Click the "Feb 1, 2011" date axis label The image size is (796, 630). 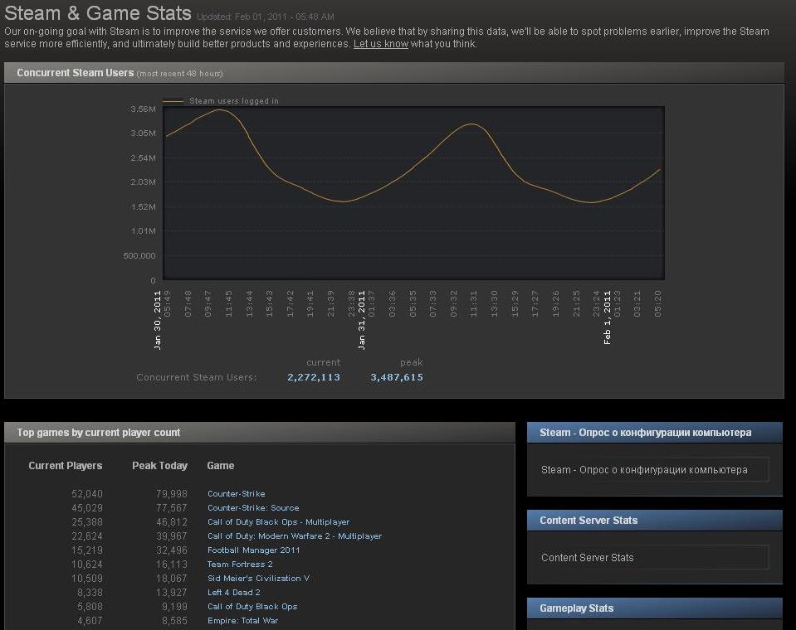click(607, 317)
